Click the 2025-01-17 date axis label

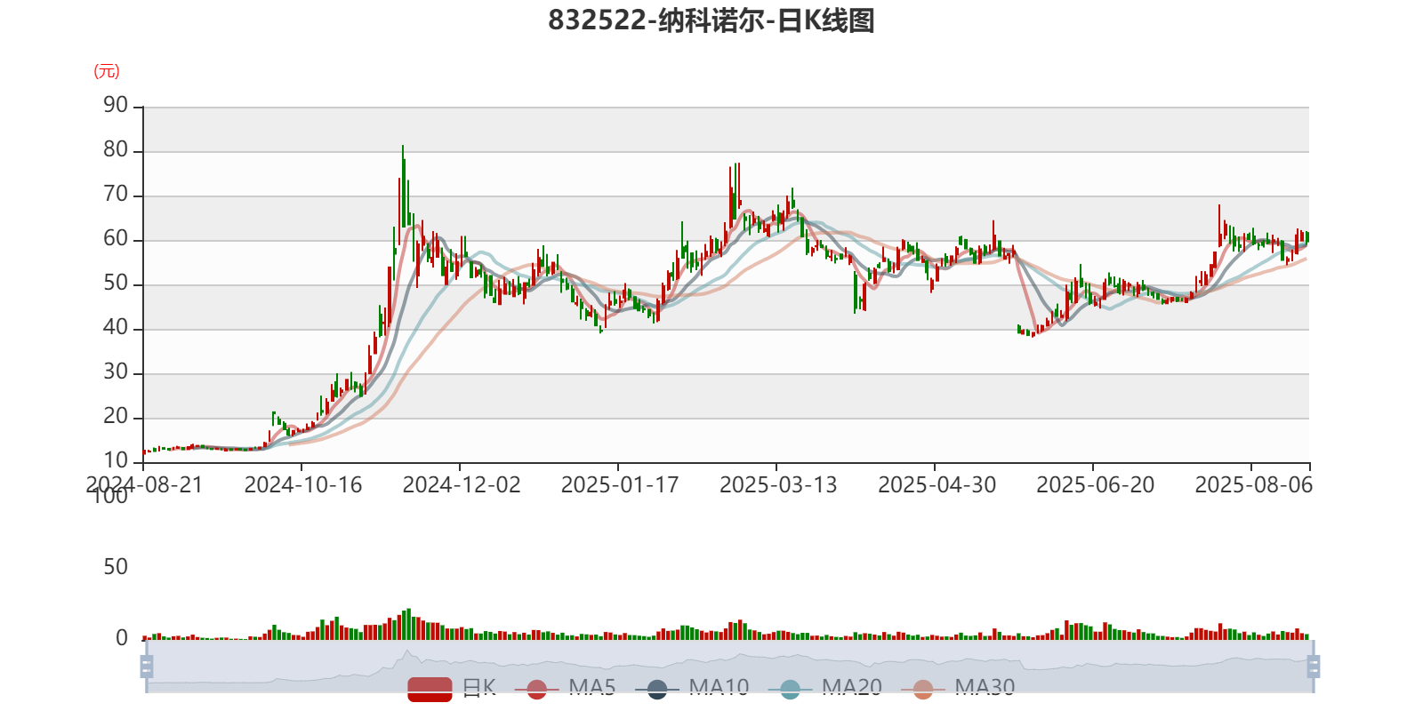point(620,485)
